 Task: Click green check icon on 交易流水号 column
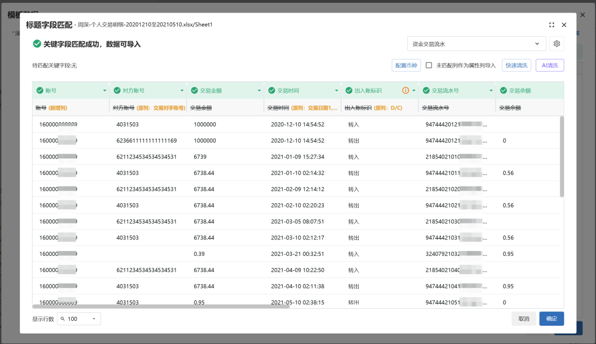(426, 90)
